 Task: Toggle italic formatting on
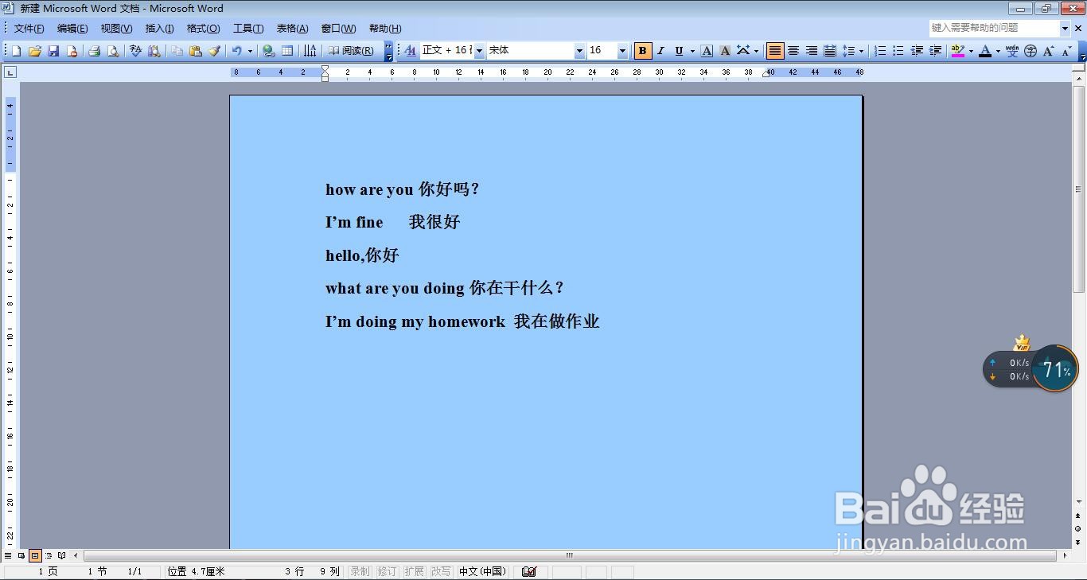tap(660, 50)
